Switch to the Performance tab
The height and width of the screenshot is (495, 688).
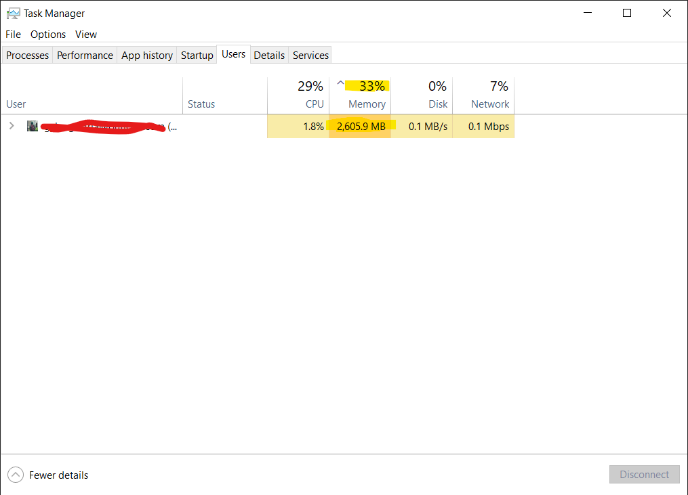tap(84, 55)
